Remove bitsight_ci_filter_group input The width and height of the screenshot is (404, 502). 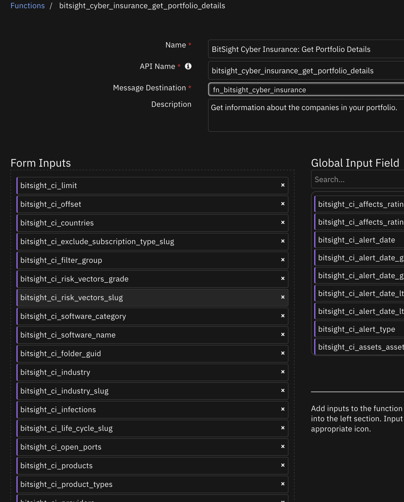click(283, 260)
